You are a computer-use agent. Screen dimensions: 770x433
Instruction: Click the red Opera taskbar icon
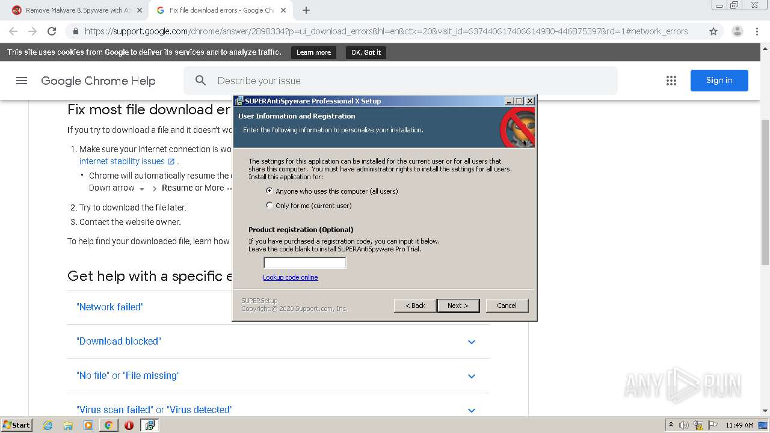tap(129, 425)
